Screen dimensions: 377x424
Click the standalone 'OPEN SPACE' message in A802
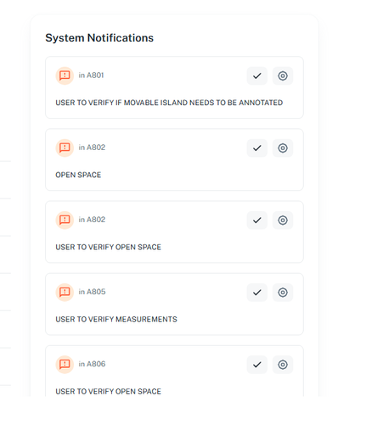click(x=78, y=175)
